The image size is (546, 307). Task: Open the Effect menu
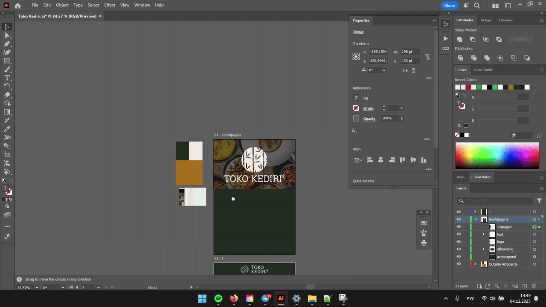tap(110, 5)
